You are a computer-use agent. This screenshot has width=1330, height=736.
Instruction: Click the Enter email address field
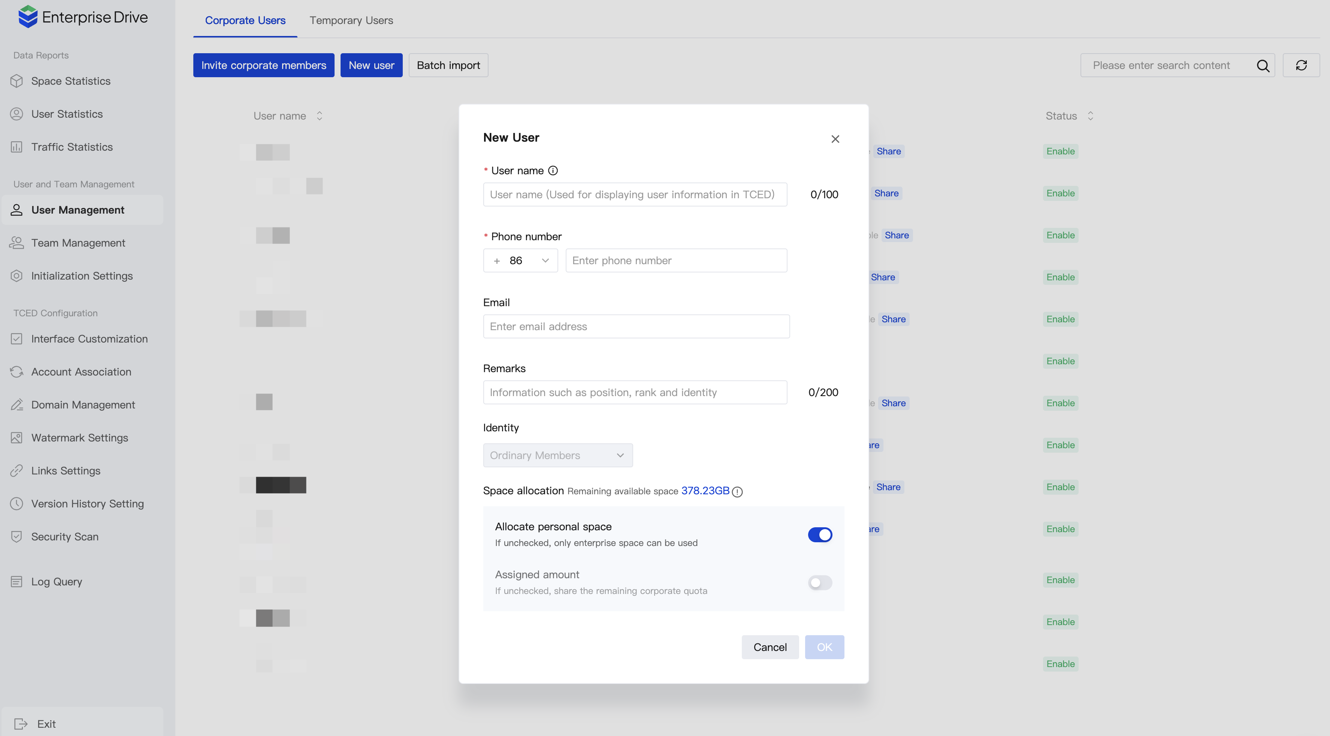click(635, 326)
